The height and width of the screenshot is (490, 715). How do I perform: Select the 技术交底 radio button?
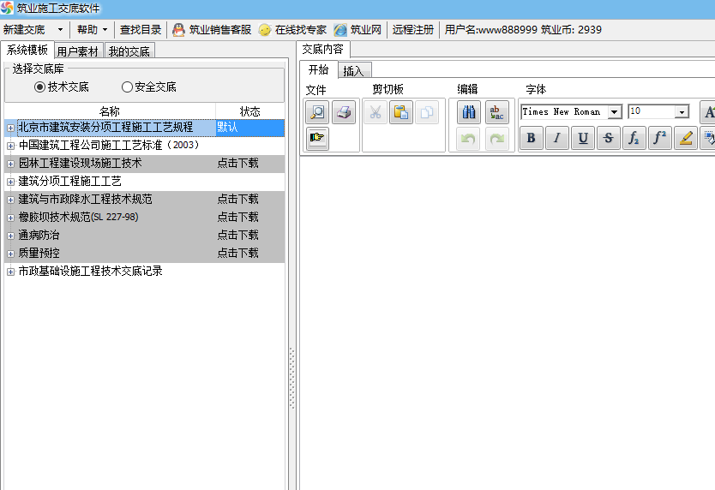(x=39, y=87)
